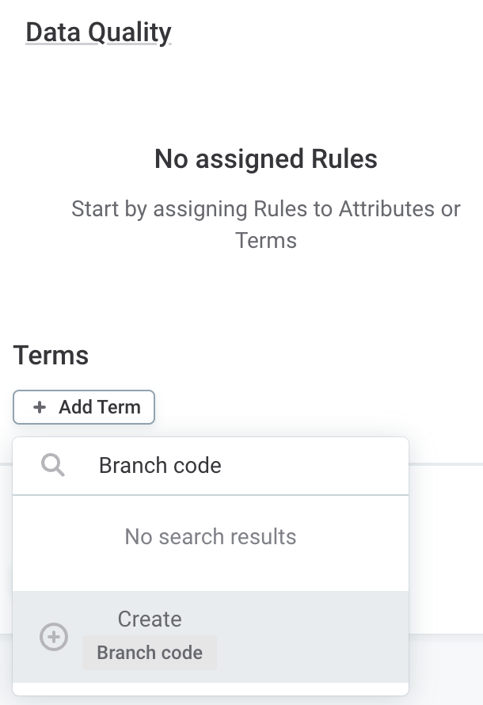483x705 pixels.
Task: Click the Add Term text label
Action: click(x=100, y=407)
